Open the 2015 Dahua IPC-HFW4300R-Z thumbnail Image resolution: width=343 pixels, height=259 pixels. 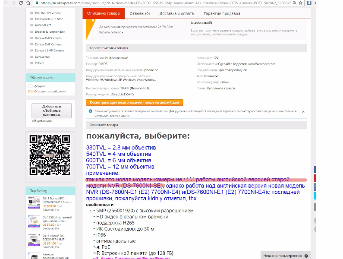[x=34, y=202]
